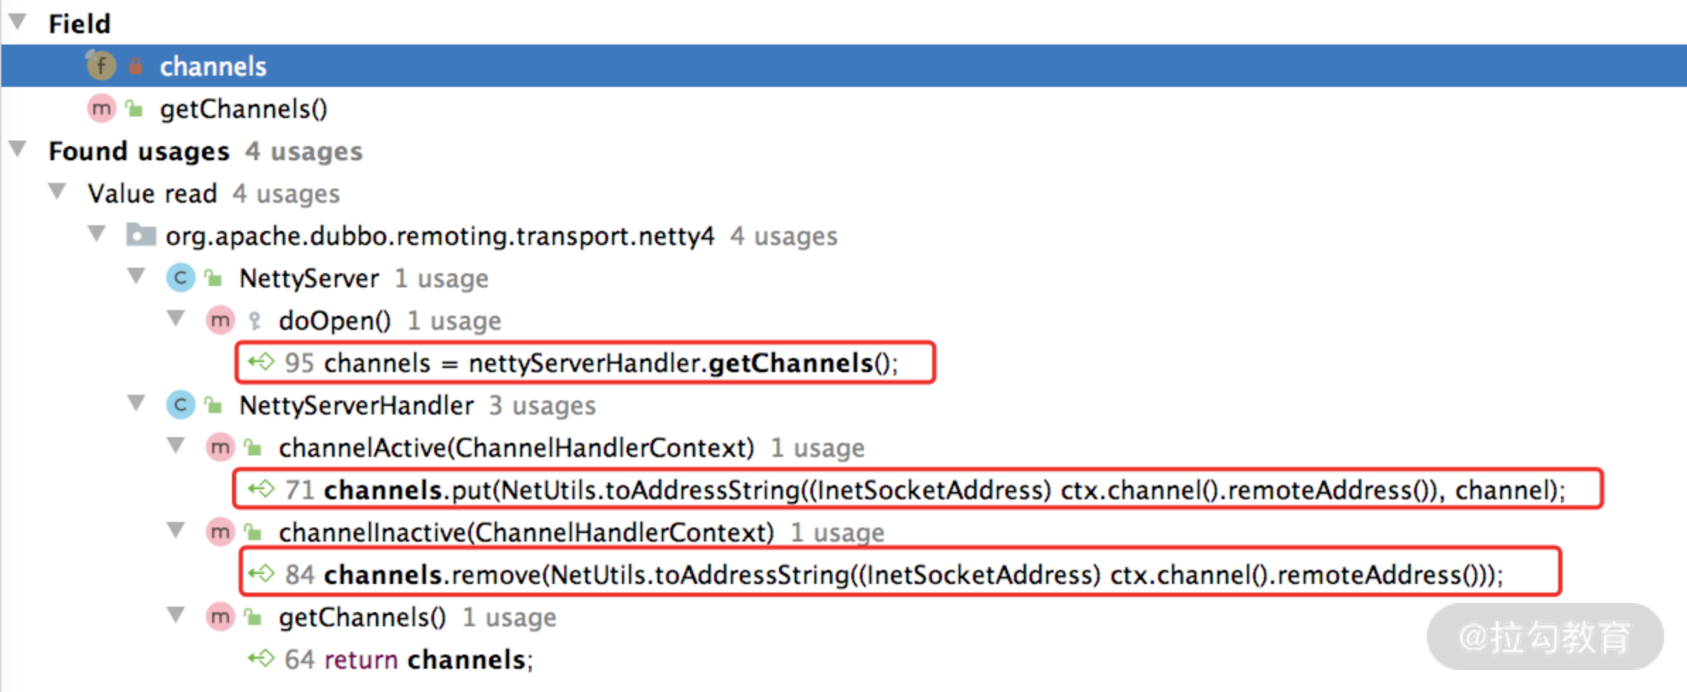Screen dimensions: 1687x692
Task: Collapse the Value read group
Action: (57, 191)
